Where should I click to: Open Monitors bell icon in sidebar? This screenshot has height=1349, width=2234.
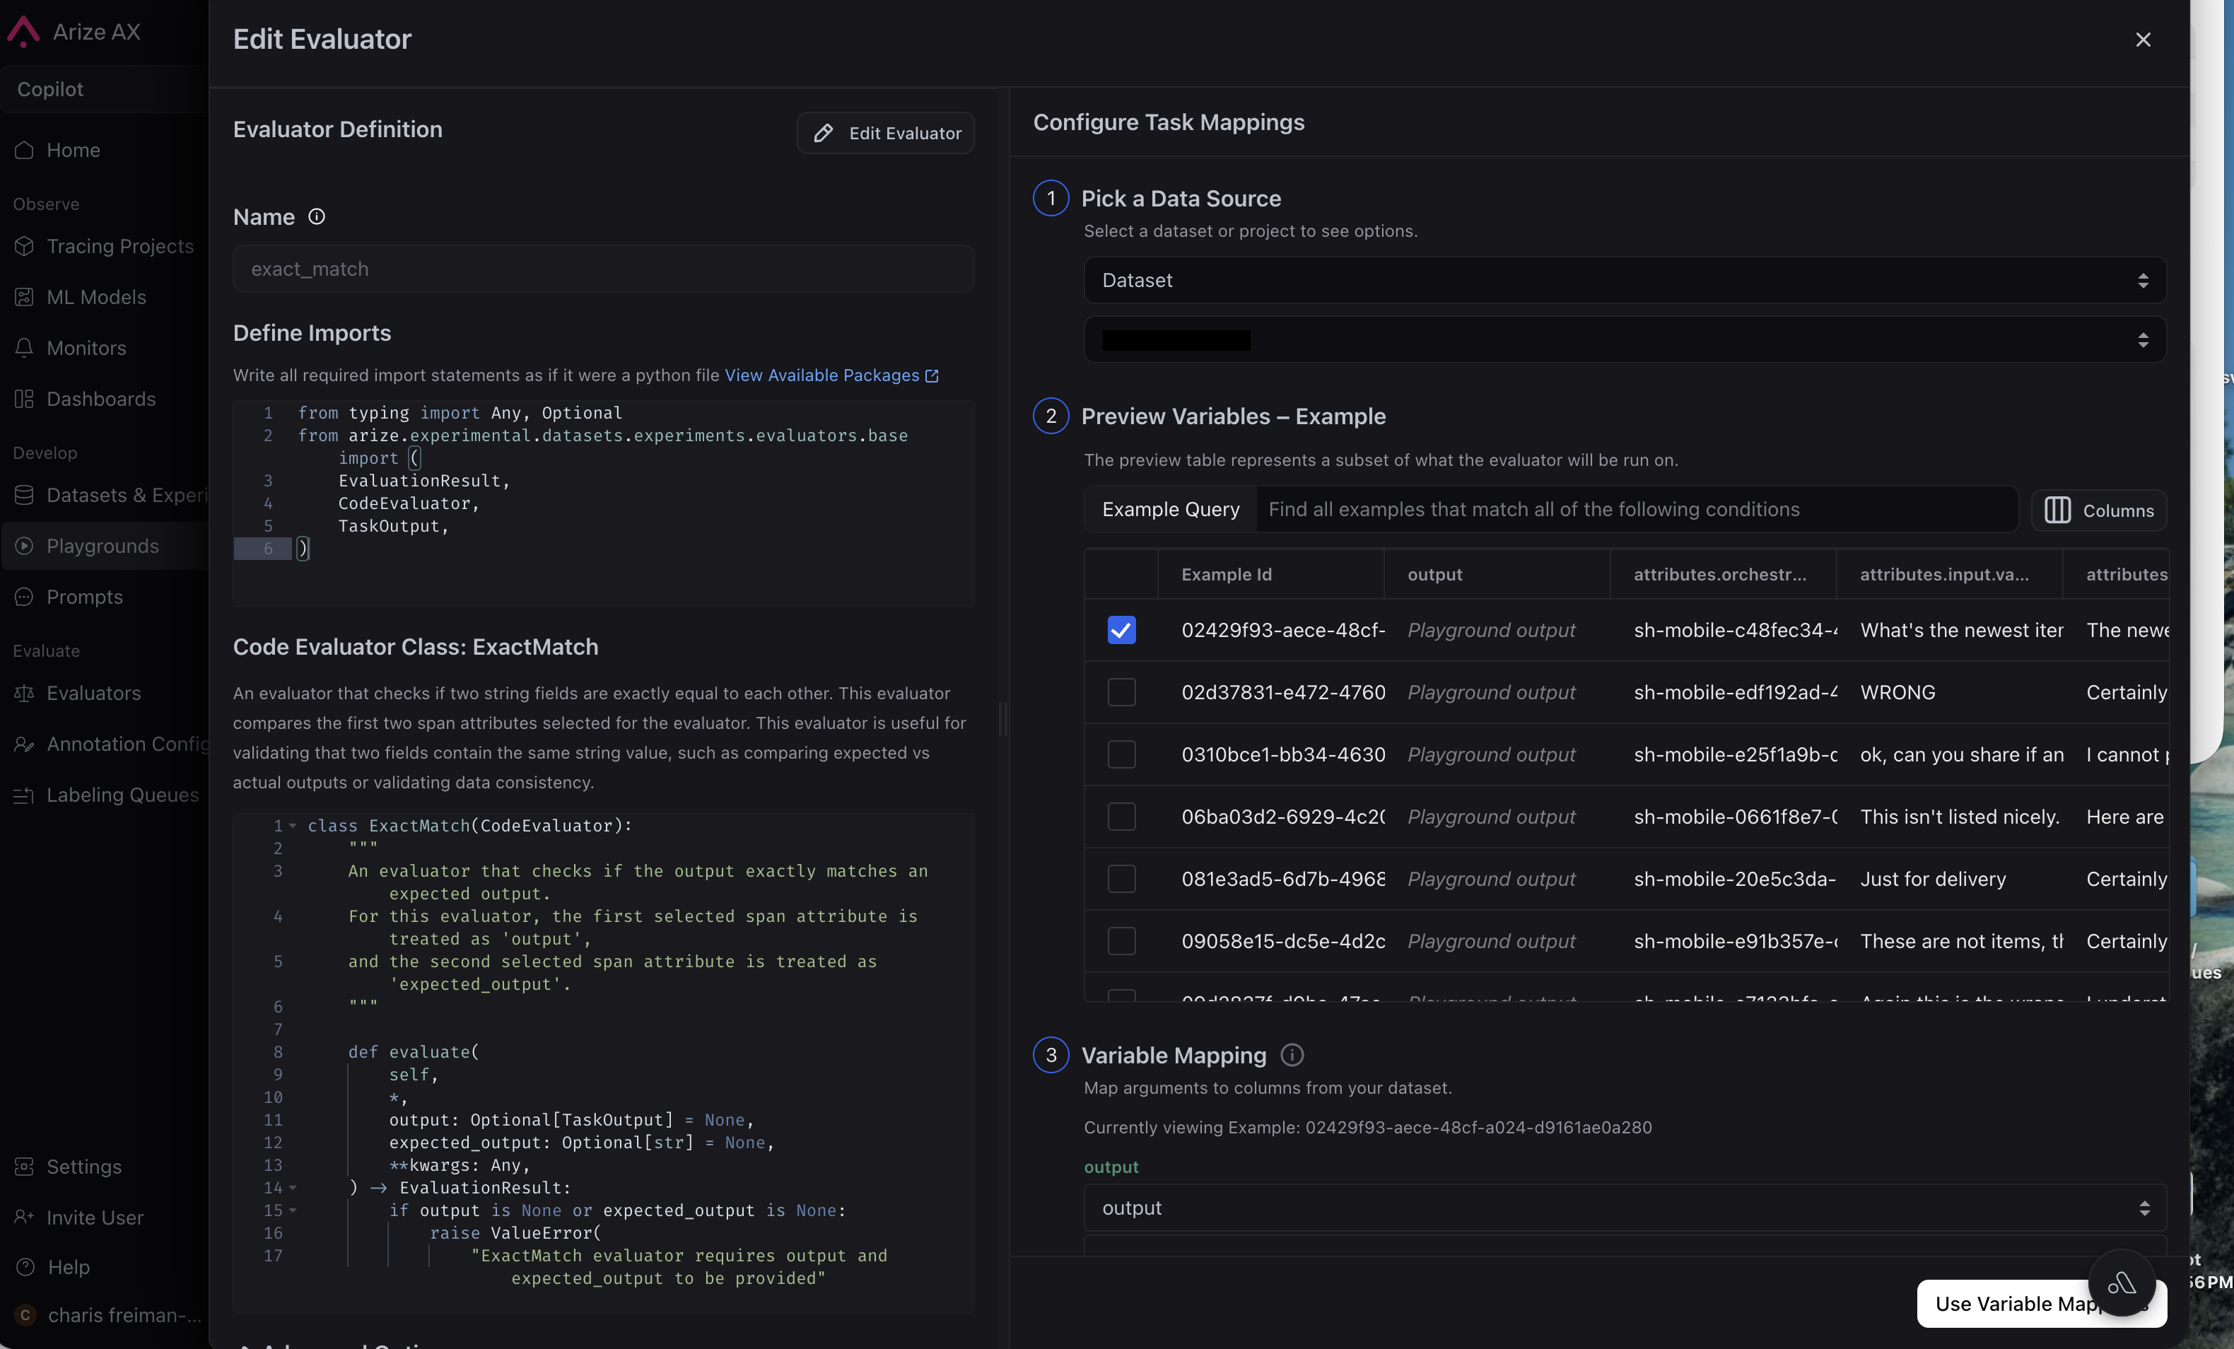25,348
